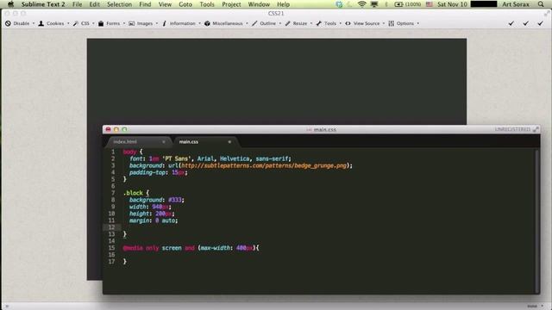Click the battery status icon
The width and height of the screenshot is (552, 310).
pos(398,4)
